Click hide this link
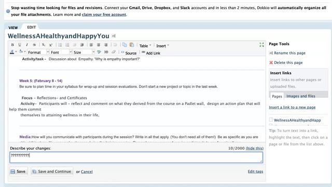Image resolution: width=332 pixels, height=187 pixels. 255,148
